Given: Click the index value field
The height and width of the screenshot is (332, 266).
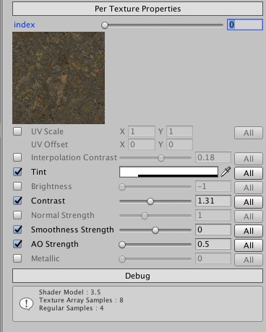Looking at the screenshot, I should point(245,25).
